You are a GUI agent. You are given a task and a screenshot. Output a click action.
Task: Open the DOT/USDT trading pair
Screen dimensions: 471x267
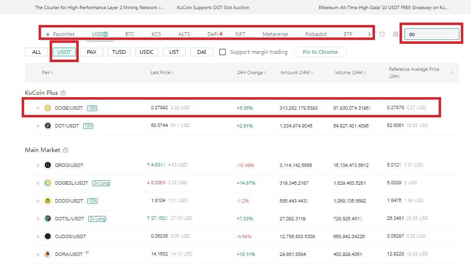click(67, 126)
